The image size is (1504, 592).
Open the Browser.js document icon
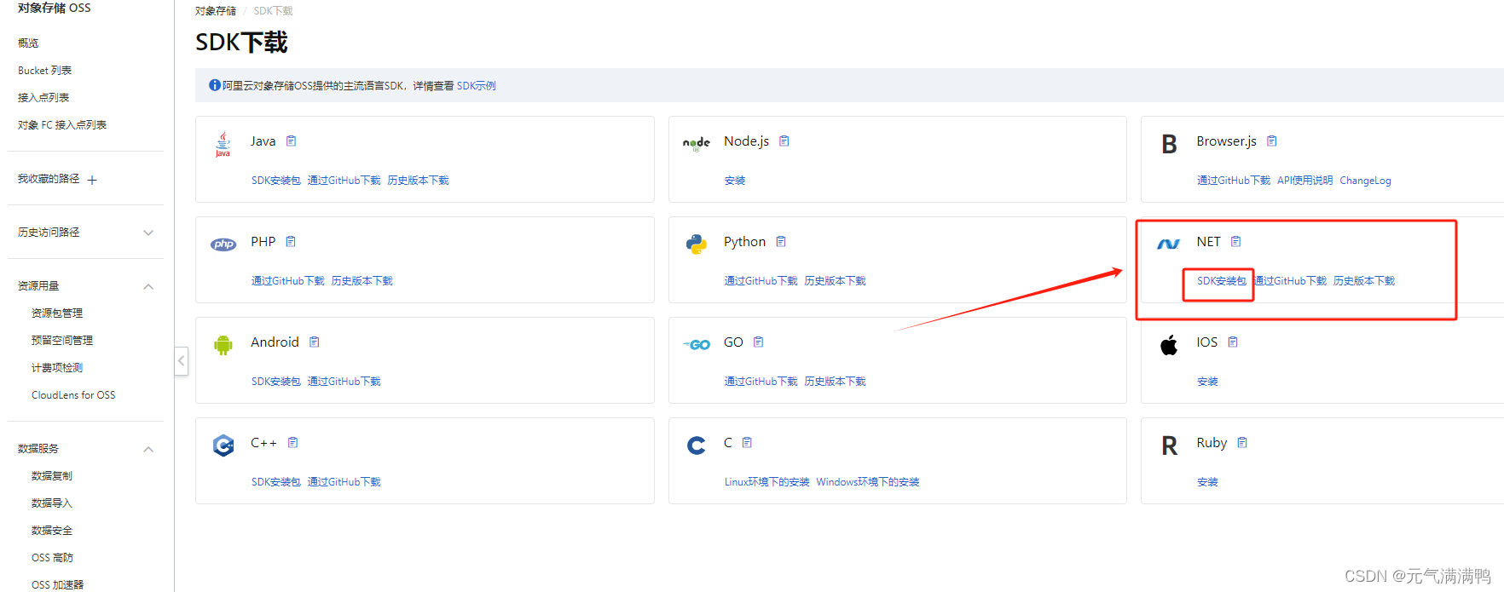click(x=1272, y=141)
